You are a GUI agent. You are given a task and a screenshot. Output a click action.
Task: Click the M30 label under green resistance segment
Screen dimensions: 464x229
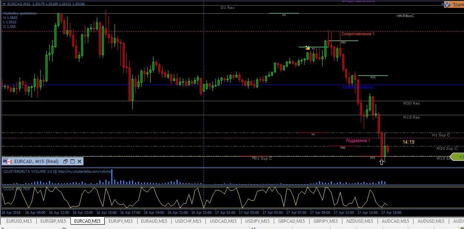coord(343,43)
